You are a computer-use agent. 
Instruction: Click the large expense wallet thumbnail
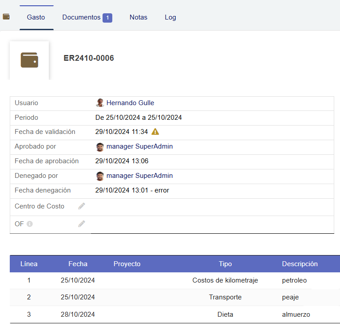(x=29, y=60)
